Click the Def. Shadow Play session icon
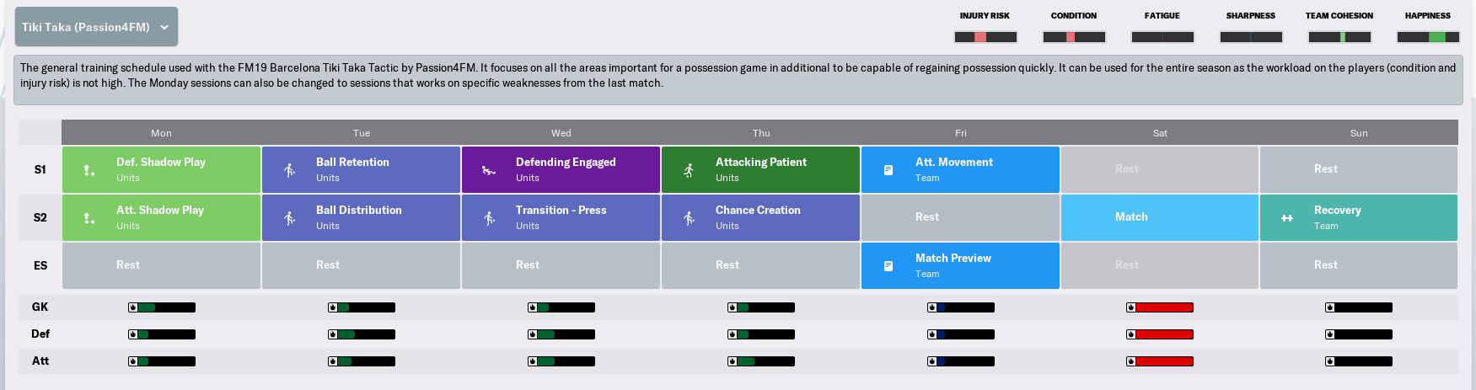 89,170
